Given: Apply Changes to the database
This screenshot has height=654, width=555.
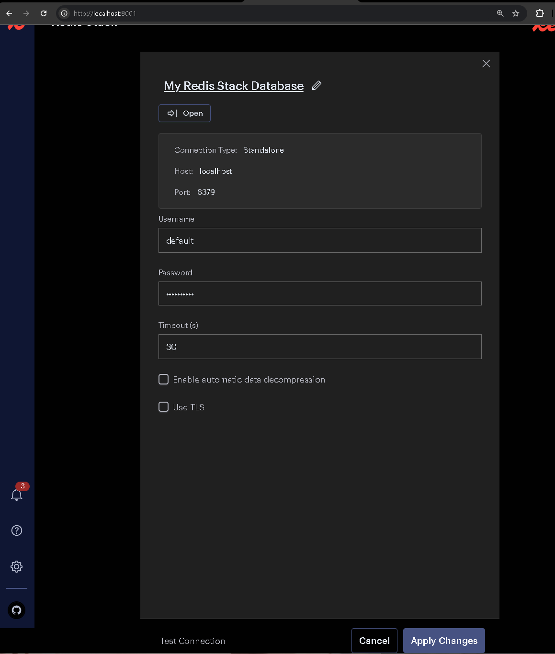Looking at the screenshot, I should 444,641.
